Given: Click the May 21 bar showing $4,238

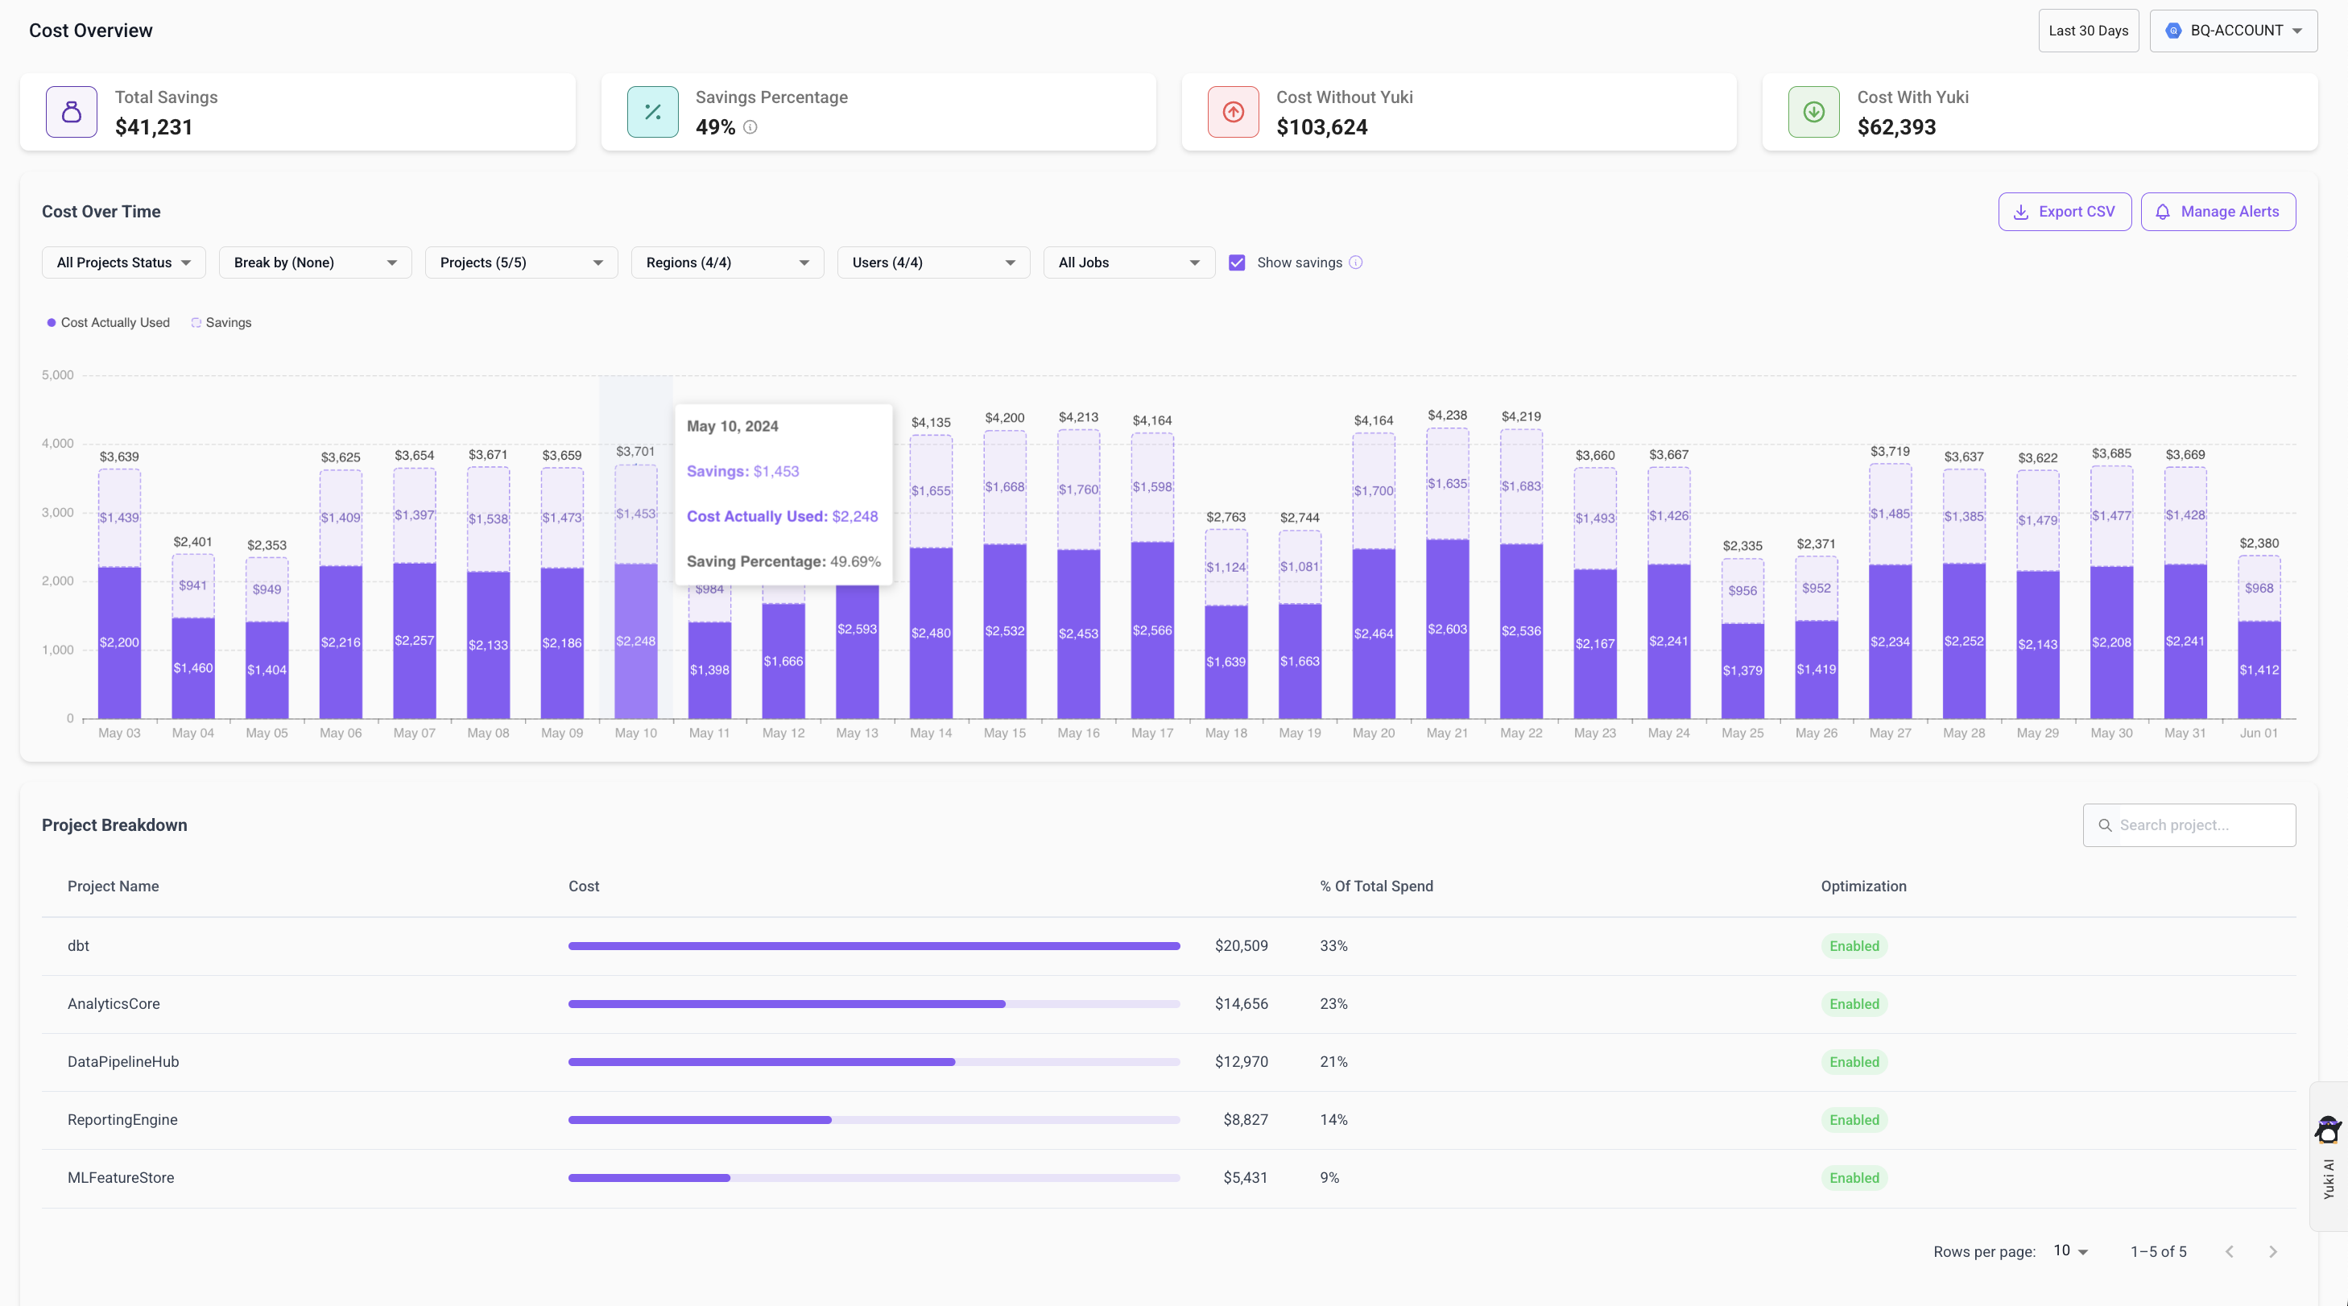Looking at the screenshot, I should tap(1448, 574).
